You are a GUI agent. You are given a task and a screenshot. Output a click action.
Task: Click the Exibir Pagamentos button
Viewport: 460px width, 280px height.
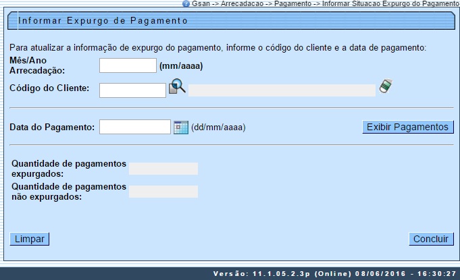point(408,127)
